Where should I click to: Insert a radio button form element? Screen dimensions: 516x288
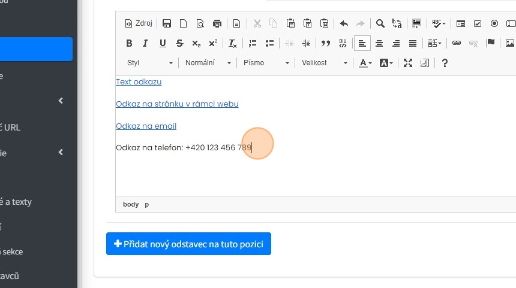494,23
